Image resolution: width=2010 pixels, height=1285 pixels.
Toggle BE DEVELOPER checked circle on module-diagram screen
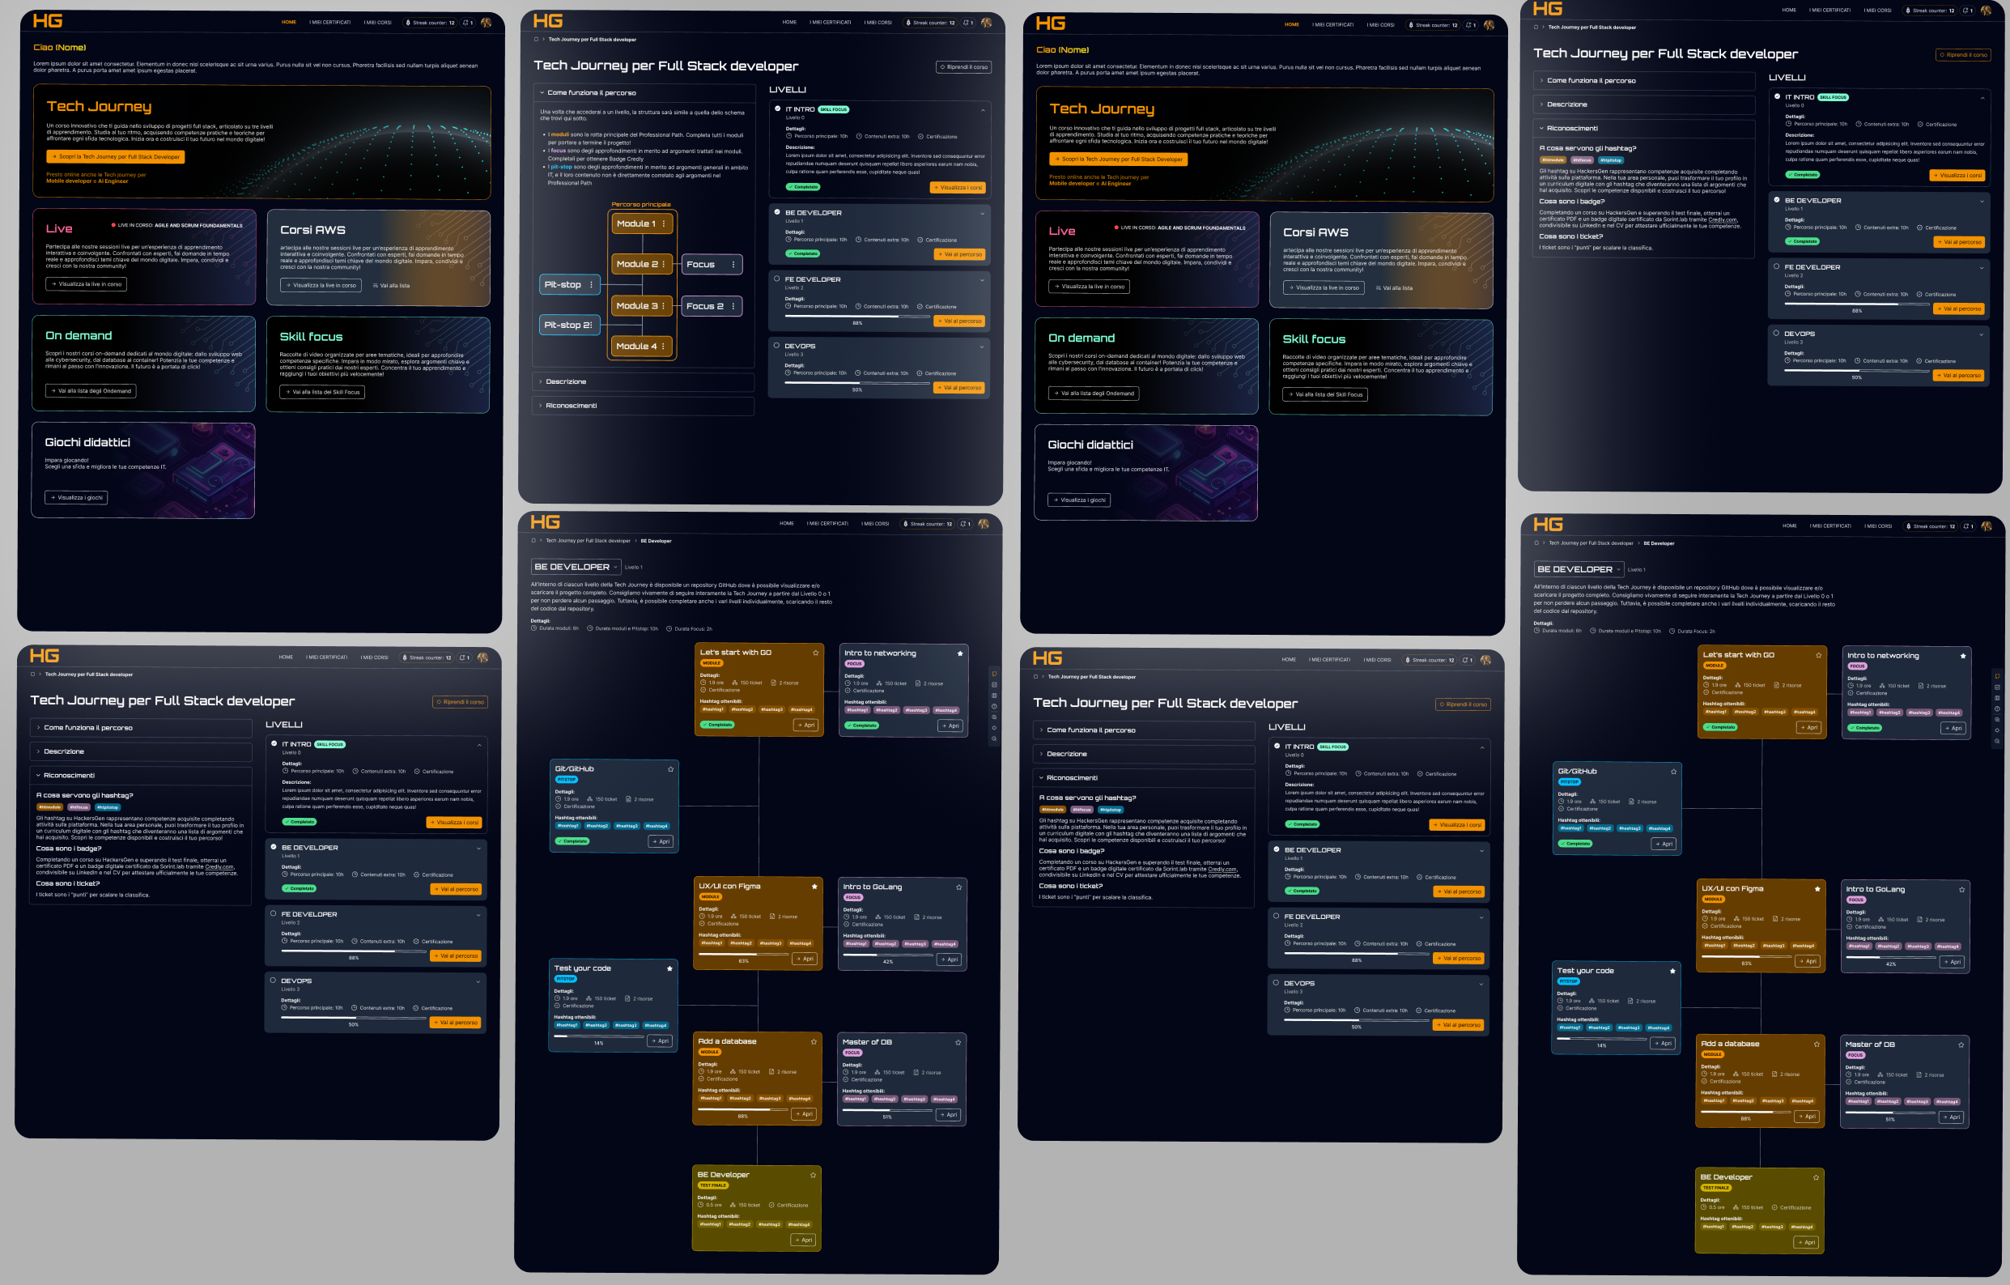click(x=776, y=212)
